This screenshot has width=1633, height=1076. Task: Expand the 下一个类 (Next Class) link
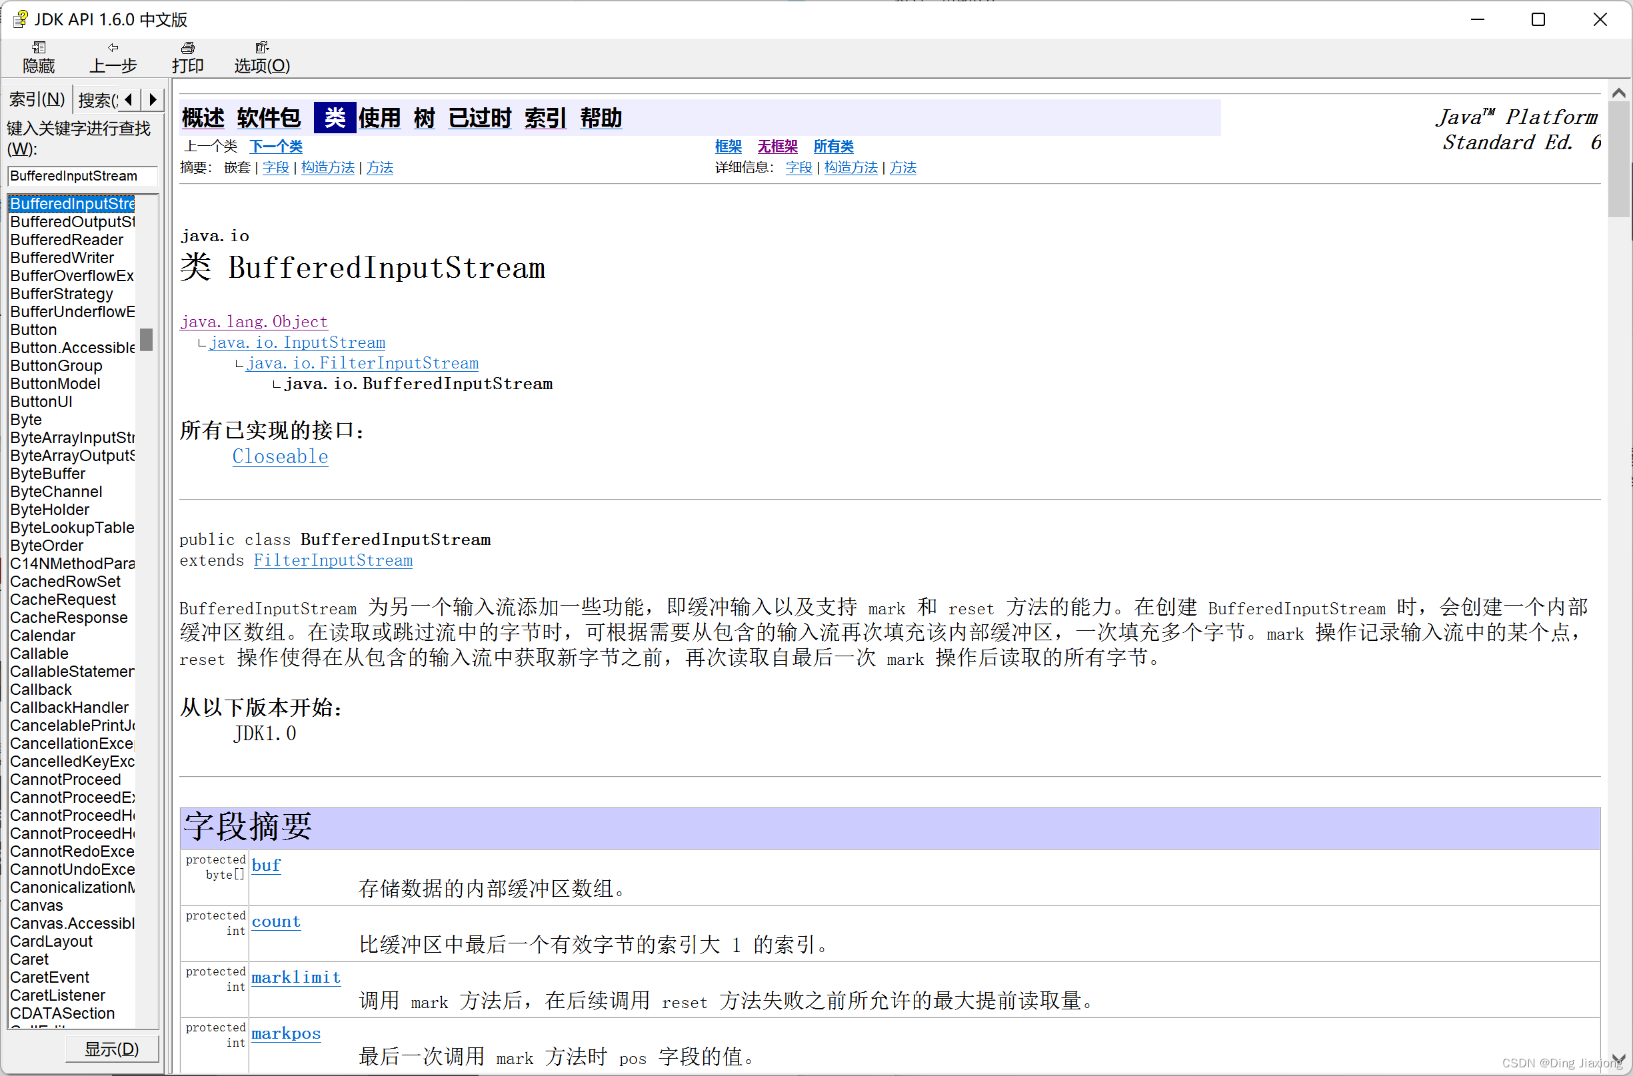[x=276, y=145]
